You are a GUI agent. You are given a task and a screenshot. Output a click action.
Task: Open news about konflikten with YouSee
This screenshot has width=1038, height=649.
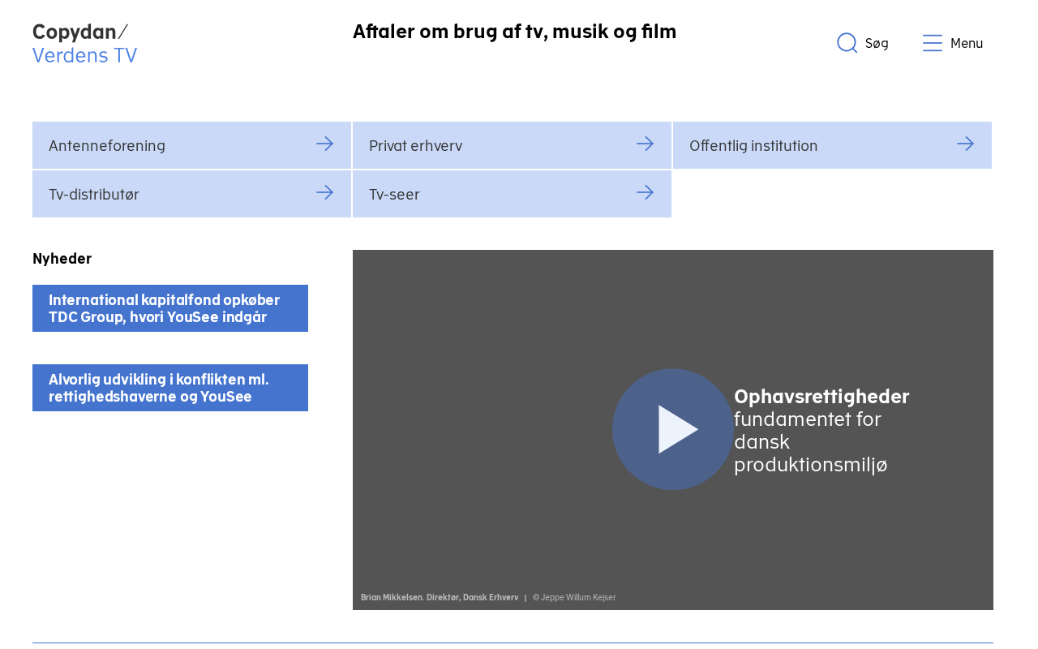[x=170, y=388]
